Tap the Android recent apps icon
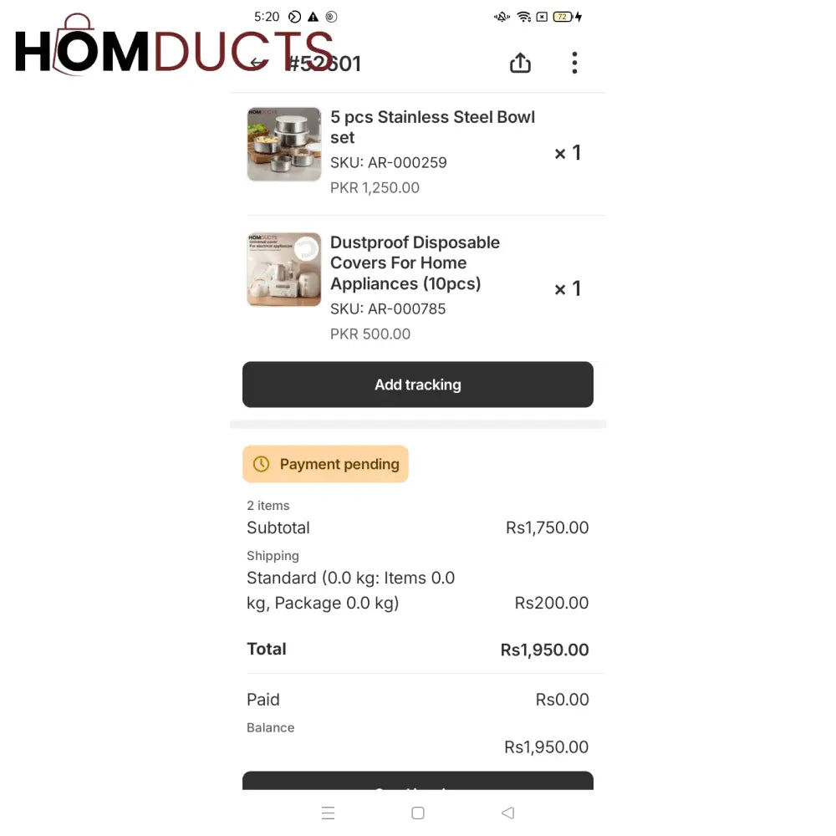Screen dimensions: 836x836 [x=329, y=813]
